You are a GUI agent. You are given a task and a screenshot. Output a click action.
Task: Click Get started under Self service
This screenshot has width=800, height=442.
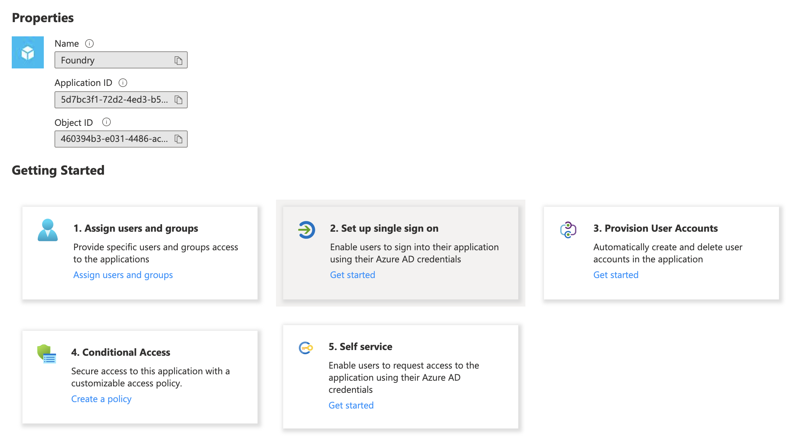pos(351,405)
